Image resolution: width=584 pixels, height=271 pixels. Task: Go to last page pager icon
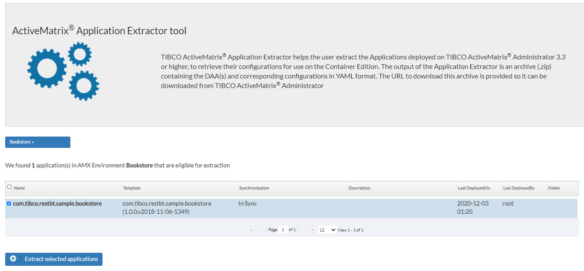pos(313,230)
